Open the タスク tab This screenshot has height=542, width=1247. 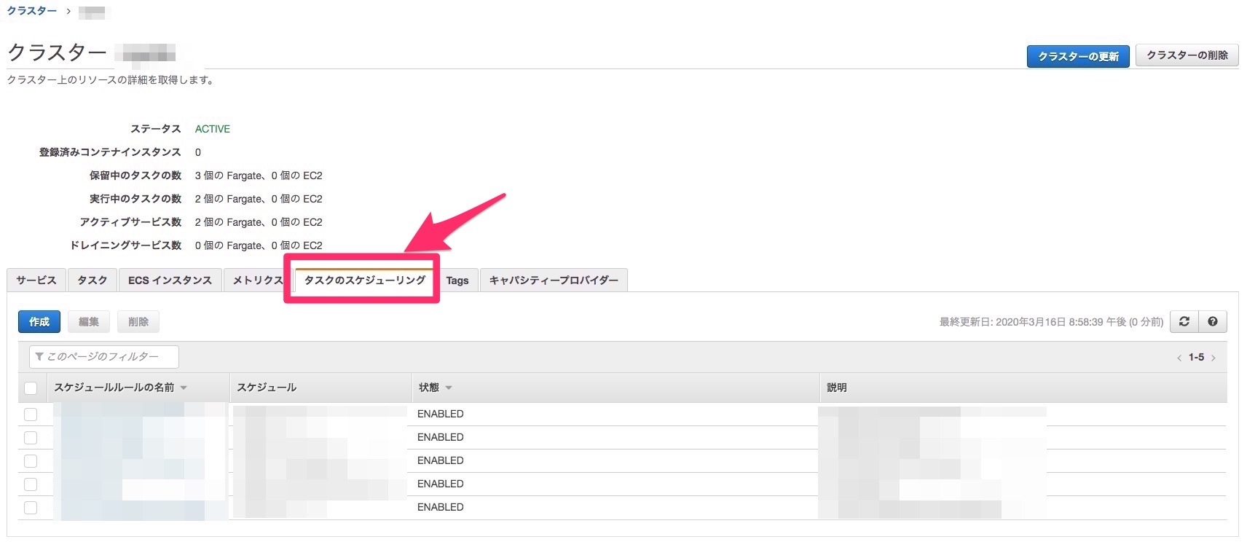93,280
